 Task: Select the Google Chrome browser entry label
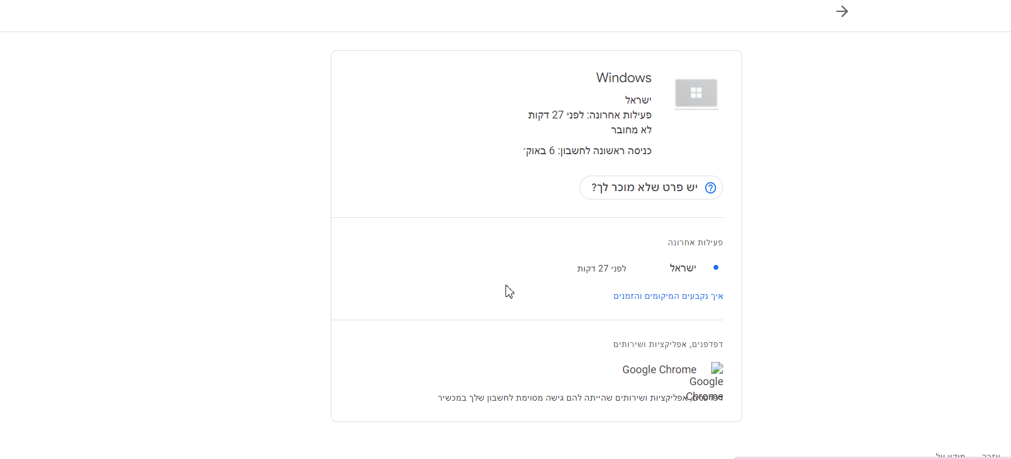click(659, 370)
